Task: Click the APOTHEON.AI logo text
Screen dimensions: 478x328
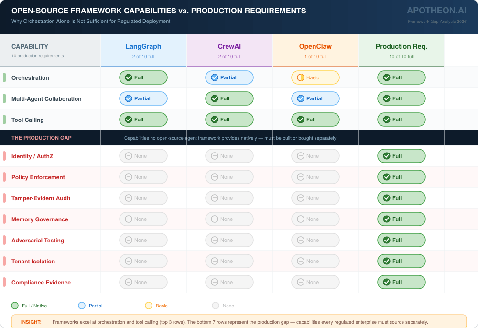Action: (436, 11)
